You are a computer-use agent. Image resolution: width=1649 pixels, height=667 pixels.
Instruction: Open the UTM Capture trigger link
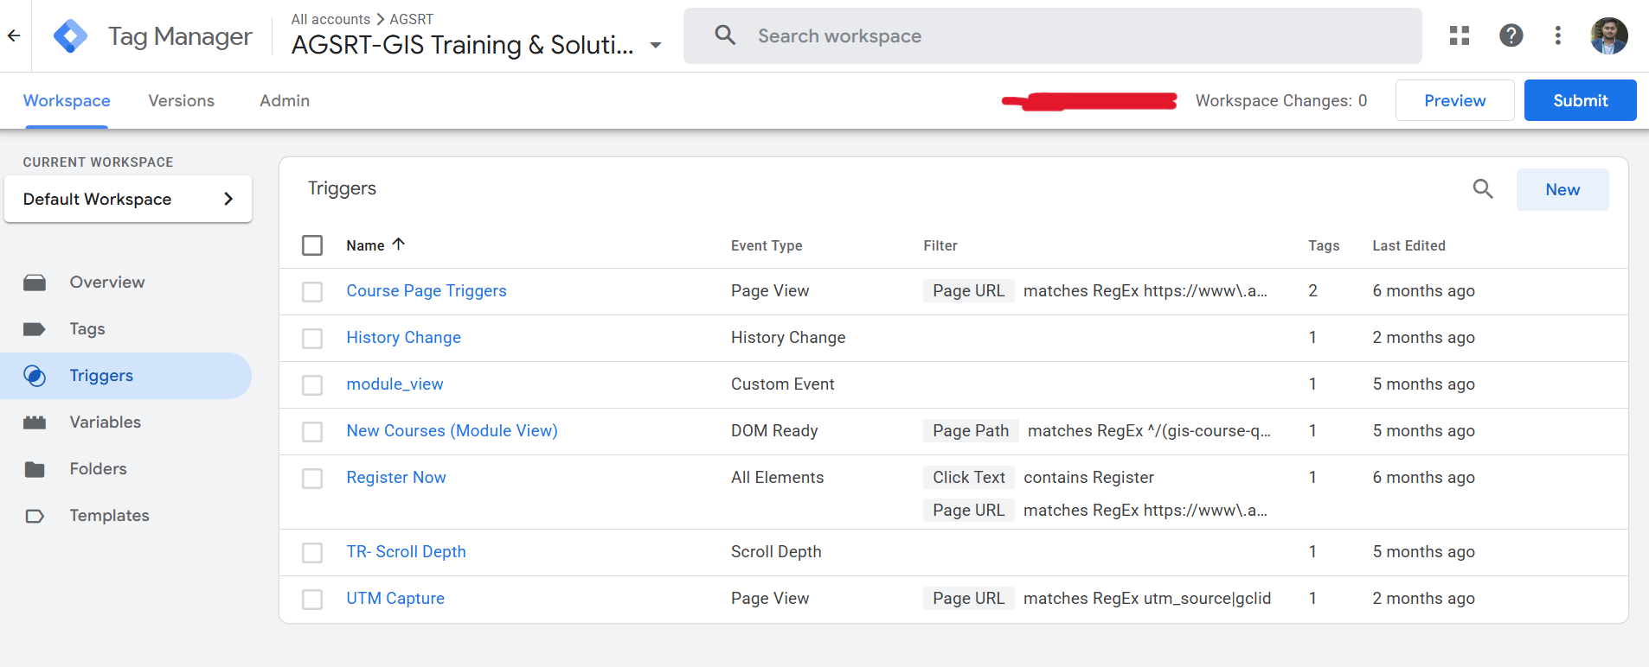395,599
